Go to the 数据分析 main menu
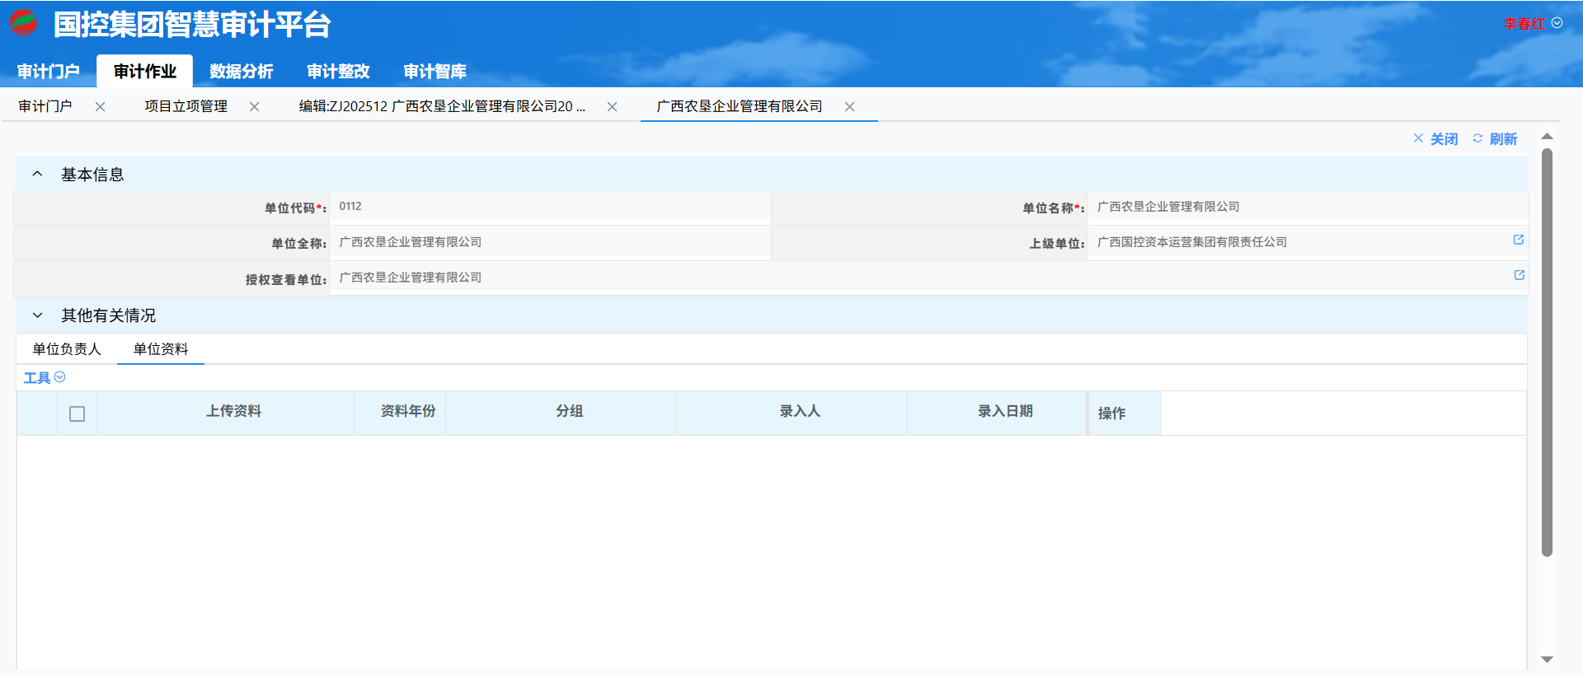The height and width of the screenshot is (691, 1583). click(241, 72)
